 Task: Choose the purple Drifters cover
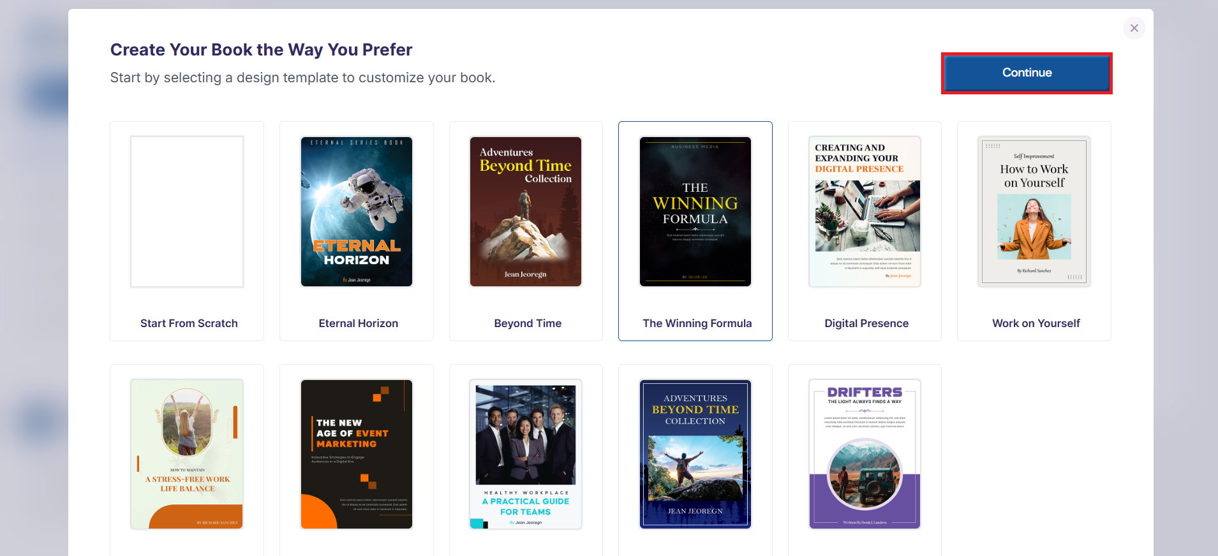tap(865, 454)
